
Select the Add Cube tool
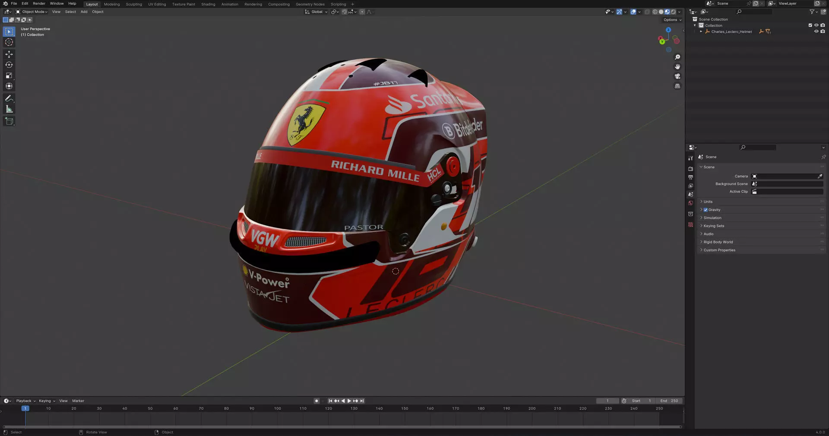[x=9, y=121]
